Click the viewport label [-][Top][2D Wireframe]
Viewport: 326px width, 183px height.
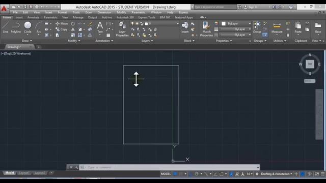[x=16, y=53]
